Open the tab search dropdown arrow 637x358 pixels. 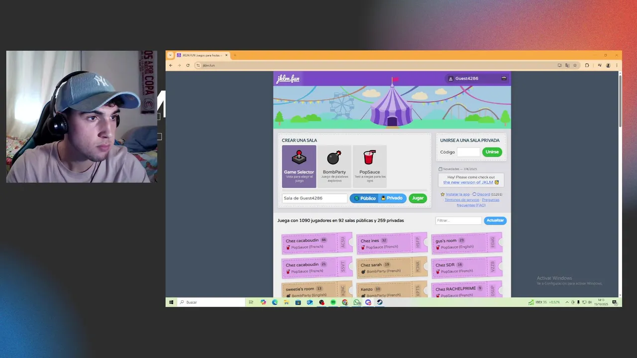pyautogui.click(x=170, y=55)
